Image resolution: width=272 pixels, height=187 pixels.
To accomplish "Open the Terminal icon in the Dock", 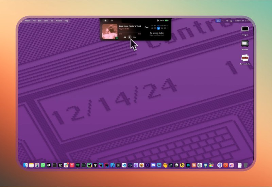I will 54,165.
